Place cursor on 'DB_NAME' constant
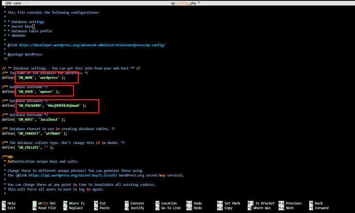Image resolution: width=355 pixels, height=213 pixels. click(x=26, y=78)
